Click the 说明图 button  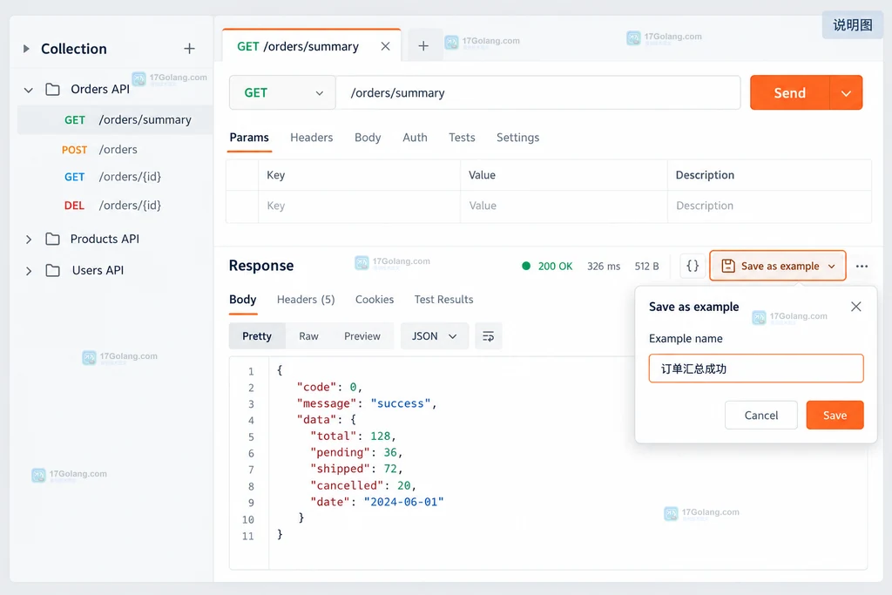852,25
